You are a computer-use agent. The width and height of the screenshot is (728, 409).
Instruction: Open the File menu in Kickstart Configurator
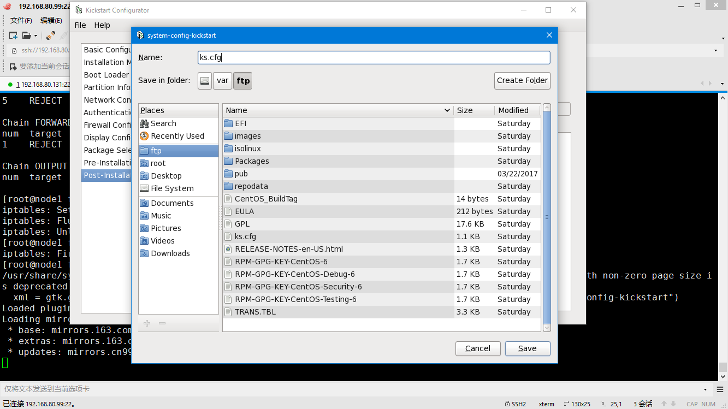click(x=80, y=25)
